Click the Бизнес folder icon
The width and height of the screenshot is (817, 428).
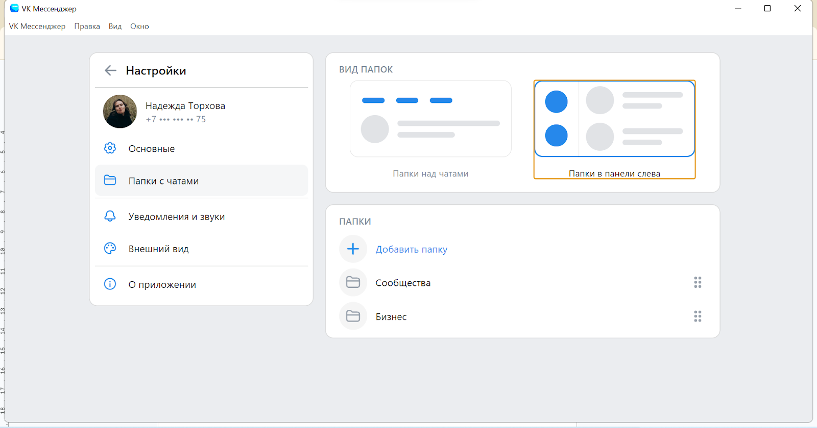tap(353, 316)
